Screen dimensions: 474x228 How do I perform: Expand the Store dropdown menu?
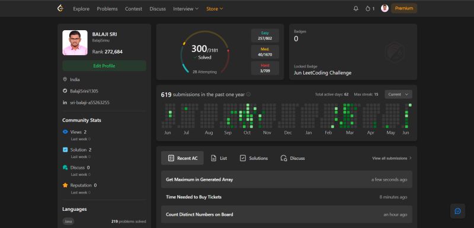(214, 9)
